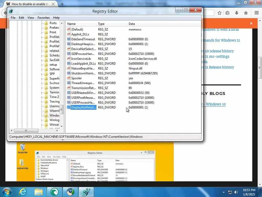
Task: Open the browser hamburger menu
Action: tap(257, 13)
